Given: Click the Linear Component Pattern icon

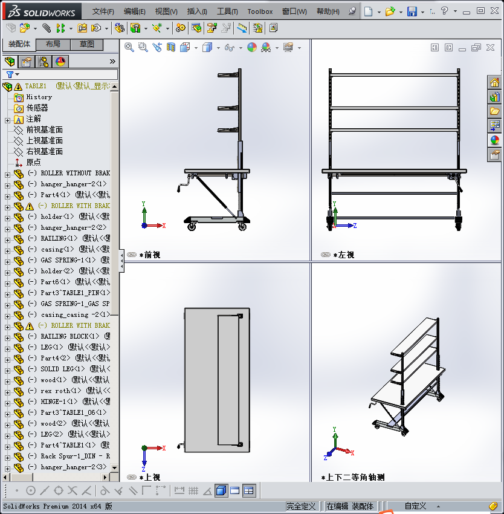Looking at the screenshot, I should point(60,28).
